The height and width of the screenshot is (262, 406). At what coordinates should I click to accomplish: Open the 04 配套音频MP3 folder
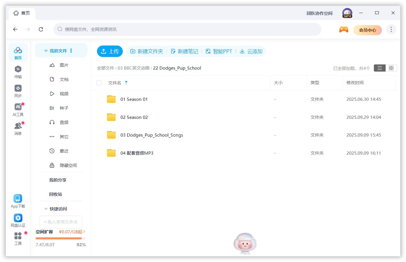[137, 153]
